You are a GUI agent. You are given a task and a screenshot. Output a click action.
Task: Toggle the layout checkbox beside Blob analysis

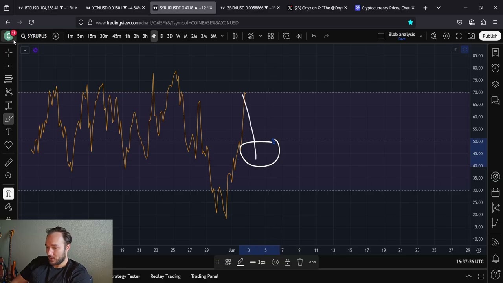[381, 36]
